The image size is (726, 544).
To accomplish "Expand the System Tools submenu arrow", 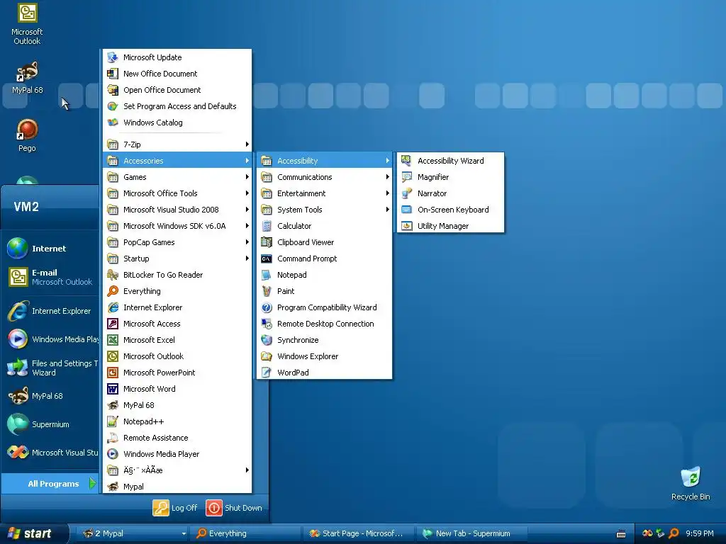I will pyautogui.click(x=388, y=210).
